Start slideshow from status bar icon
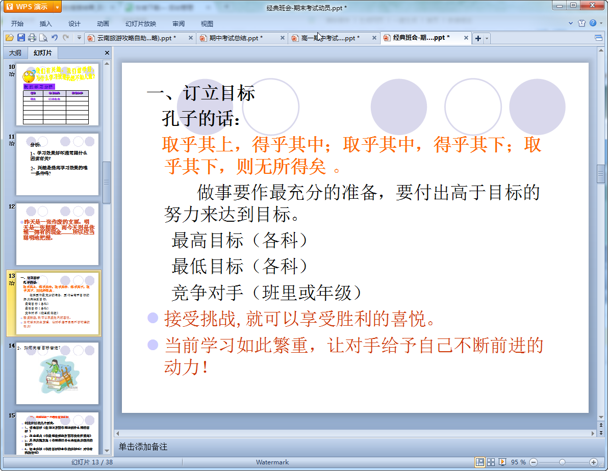Screen dimensions: 608x471 point(502,462)
